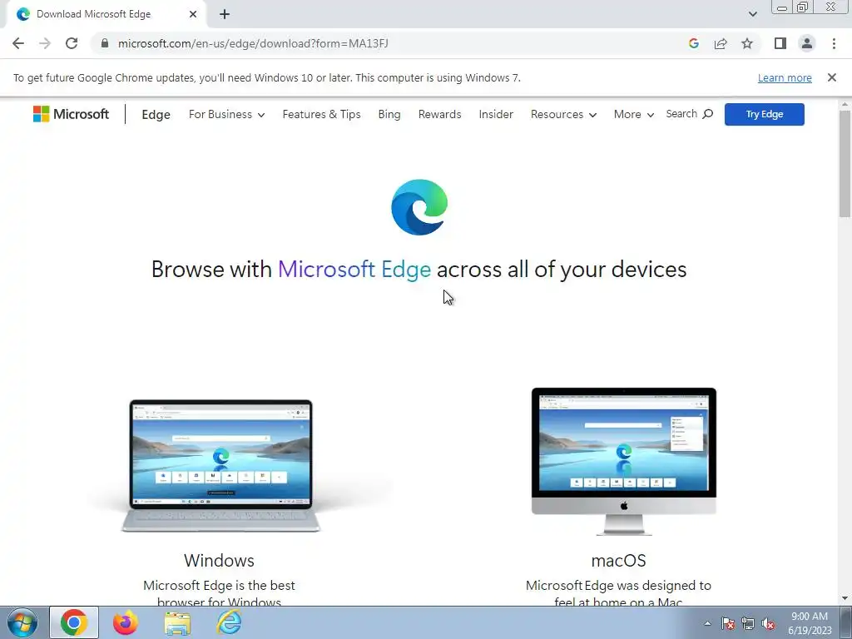Screen dimensions: 852x639
Task: Click the browser back arrow
Action: [18, 43]
